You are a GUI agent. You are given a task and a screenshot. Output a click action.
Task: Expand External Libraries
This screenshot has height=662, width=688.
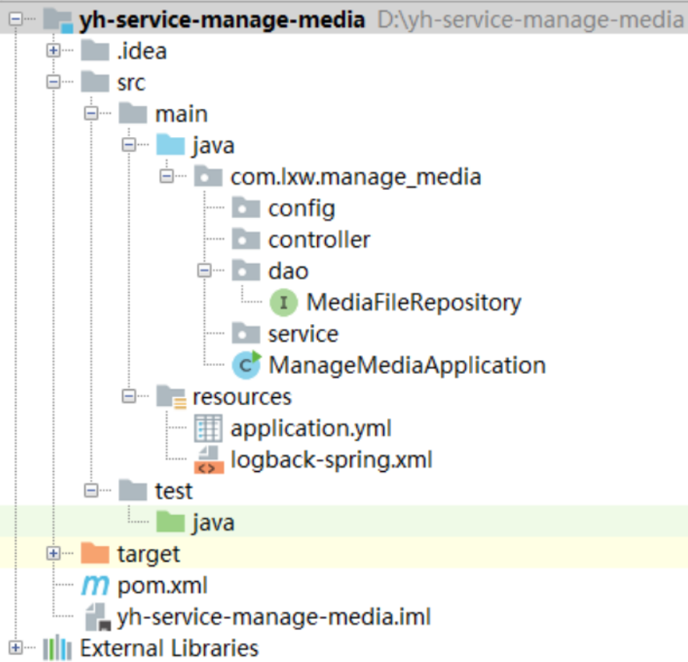15,647
